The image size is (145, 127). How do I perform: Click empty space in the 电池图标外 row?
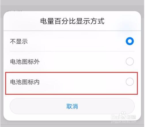(x=83, y=62)
